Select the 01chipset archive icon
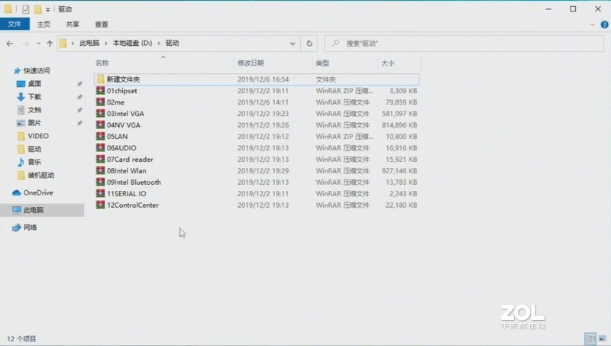Screen dimensions: 611x346 tap(101, 90)
